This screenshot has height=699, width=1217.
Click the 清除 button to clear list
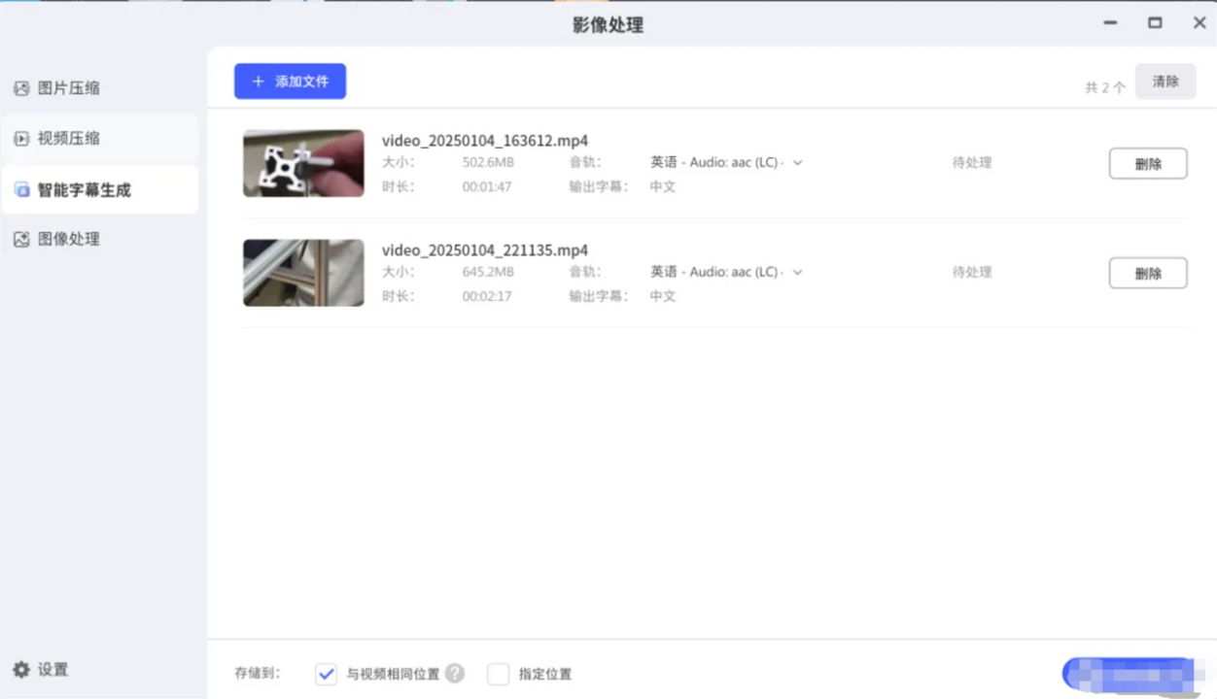coord(1165,82)
